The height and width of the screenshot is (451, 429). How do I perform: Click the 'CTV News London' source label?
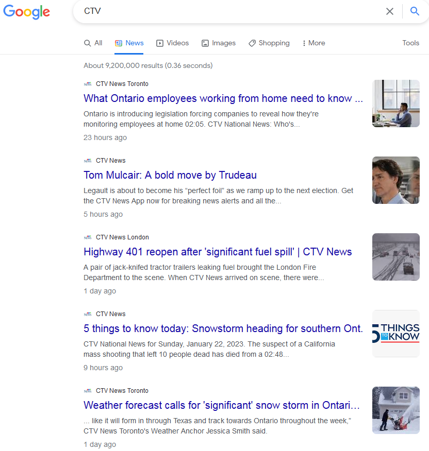[x=122, y=237]
